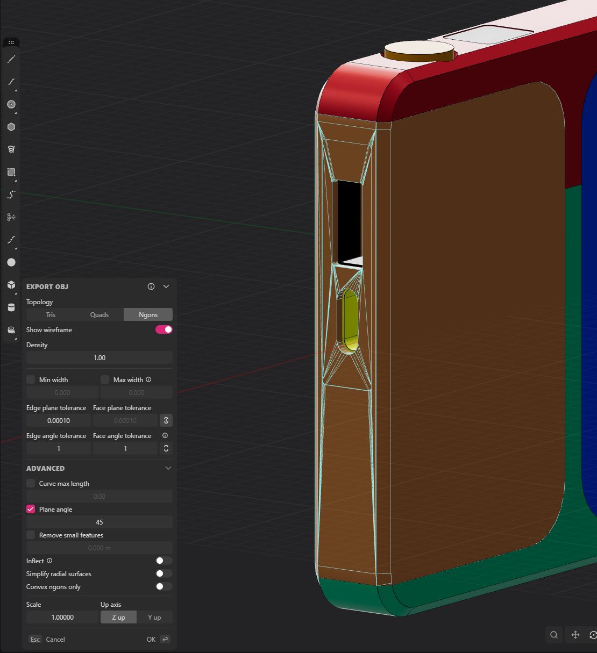Image resolution: width=597 pixels, height=653 pixels.
Task: Switch topology to Tris
Action: pos(51,314)
